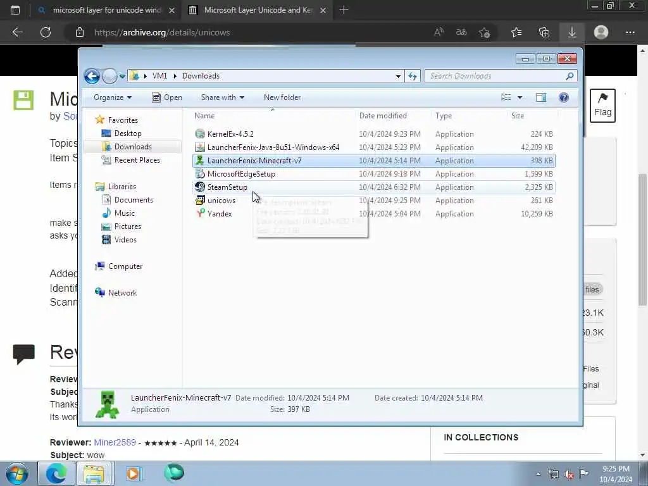The height and width of the screenshot is (486, 648).
Task: Open Edge Downloads arrow icon
Action: 572,32
